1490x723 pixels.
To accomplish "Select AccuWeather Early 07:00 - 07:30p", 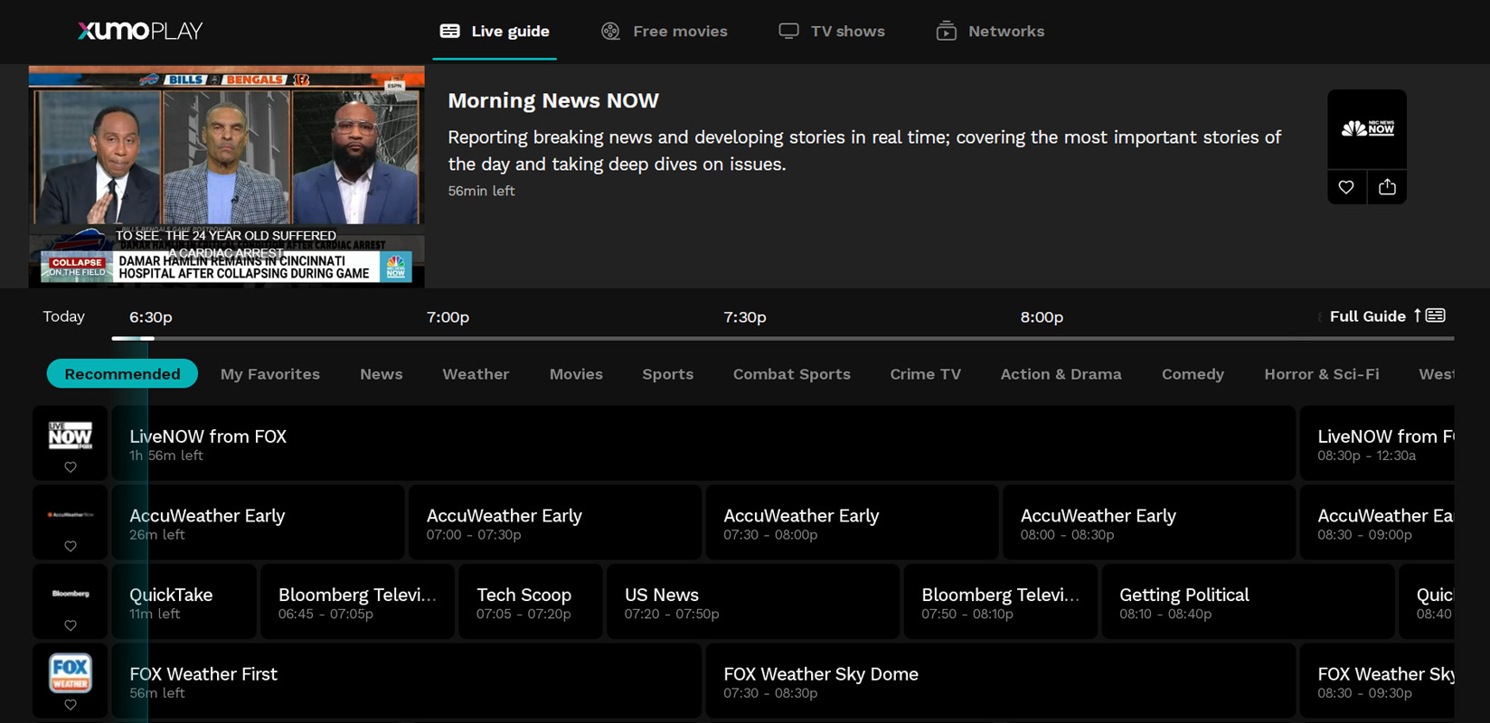I will click(x=555, y=522).
